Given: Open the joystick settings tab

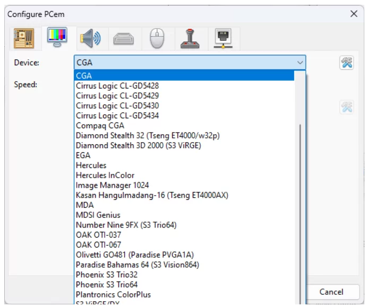Looking at the screenshot, I should coord(190,39).
